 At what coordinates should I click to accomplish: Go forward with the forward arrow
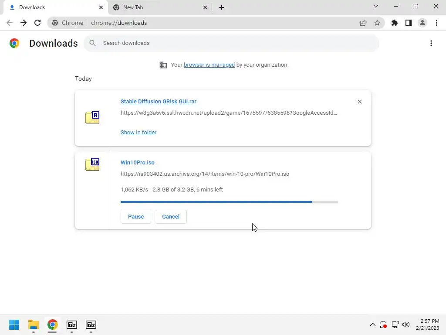pos(24,23)
